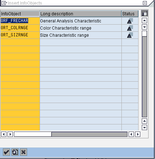The image size is (155, 159).
Task: Click status icon for 0RF_FRECHAR row
Action: (130, 21)
